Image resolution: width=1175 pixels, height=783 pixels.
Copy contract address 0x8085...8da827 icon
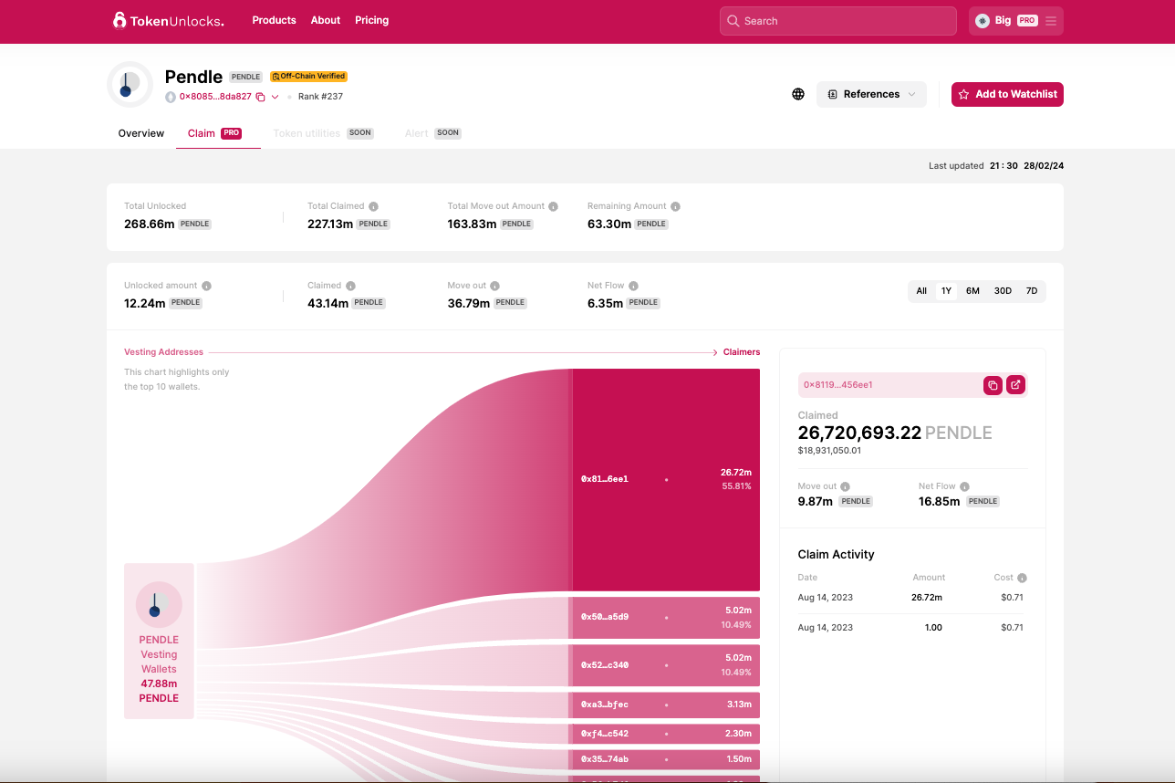[x=260, y=97]
